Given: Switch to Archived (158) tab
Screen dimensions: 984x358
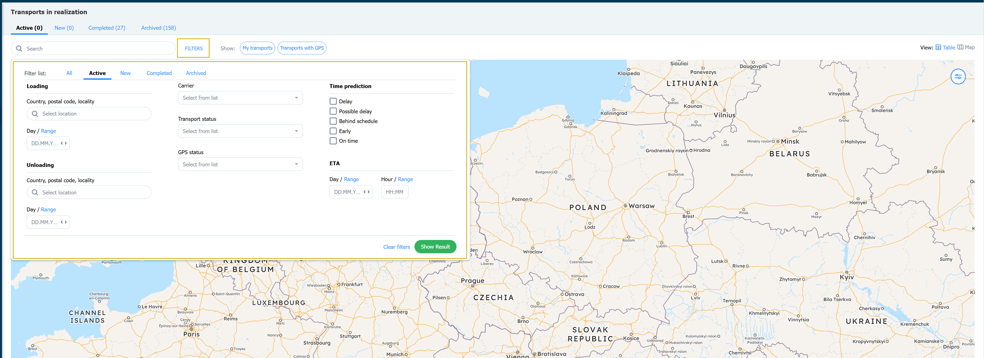Looking at the screenshot, I should tap(158, 28).
